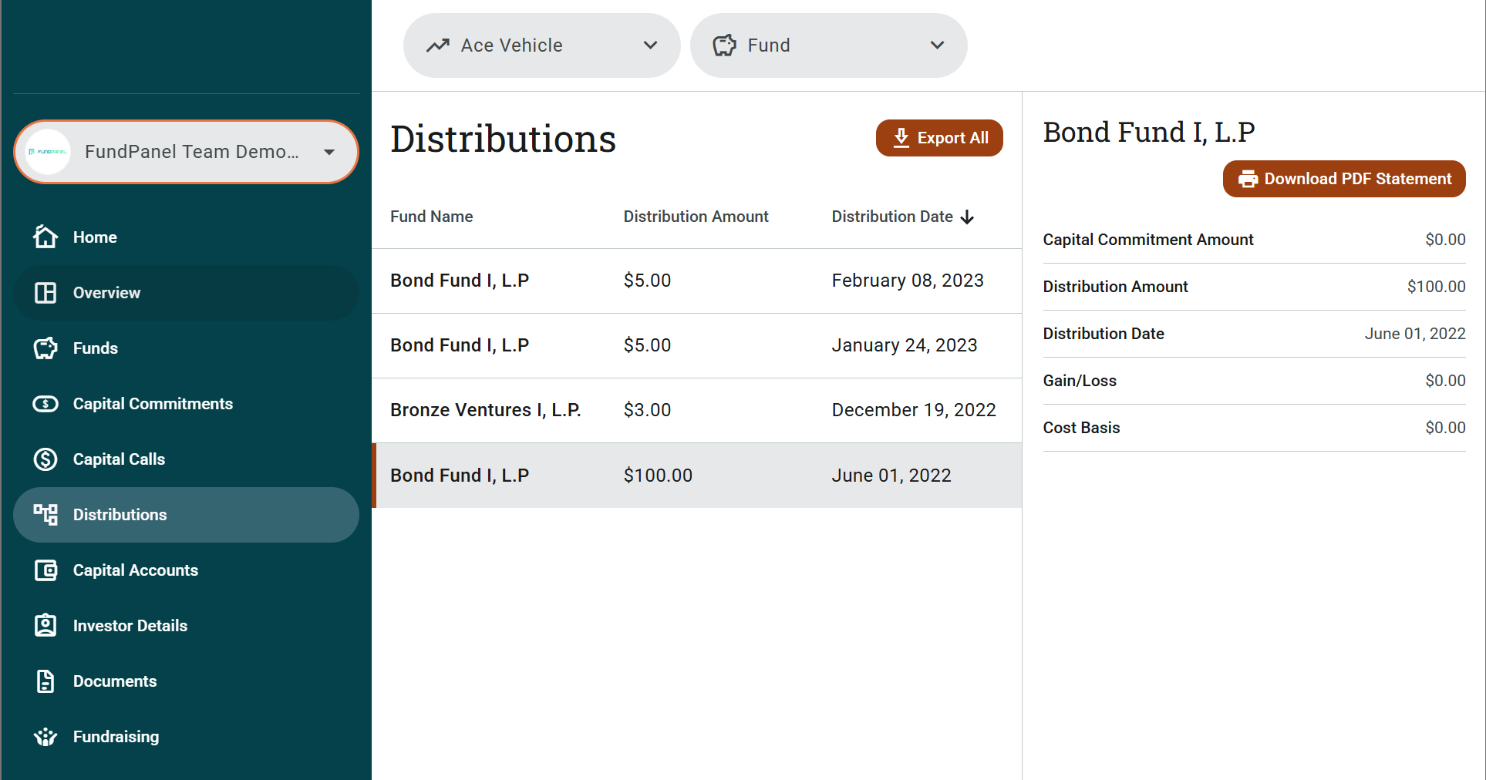Navigate to Capital Commitments
This screenshot has height=780, width=1486.
[x=186, y=404]
